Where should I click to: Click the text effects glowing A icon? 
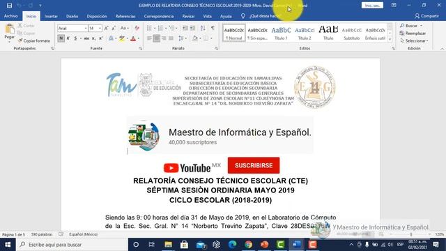[111, 38]
